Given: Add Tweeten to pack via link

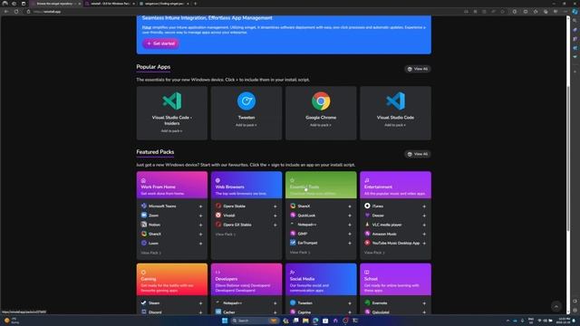Looking at the screenshot, I should 246,125.
